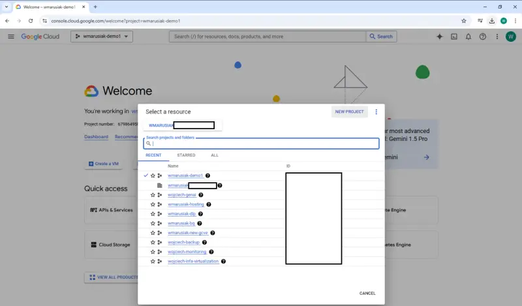Viewport: 522px width, 306px height.
Task: Open the Gemini AI sparkle icon
Action: click(440, 37)
